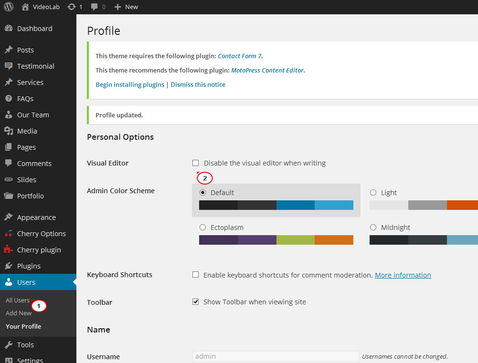
Task: Click the Services pin icon
Action: [x=9, y=82]
